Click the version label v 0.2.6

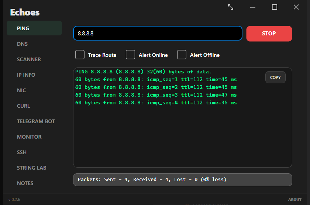(14, 199)
